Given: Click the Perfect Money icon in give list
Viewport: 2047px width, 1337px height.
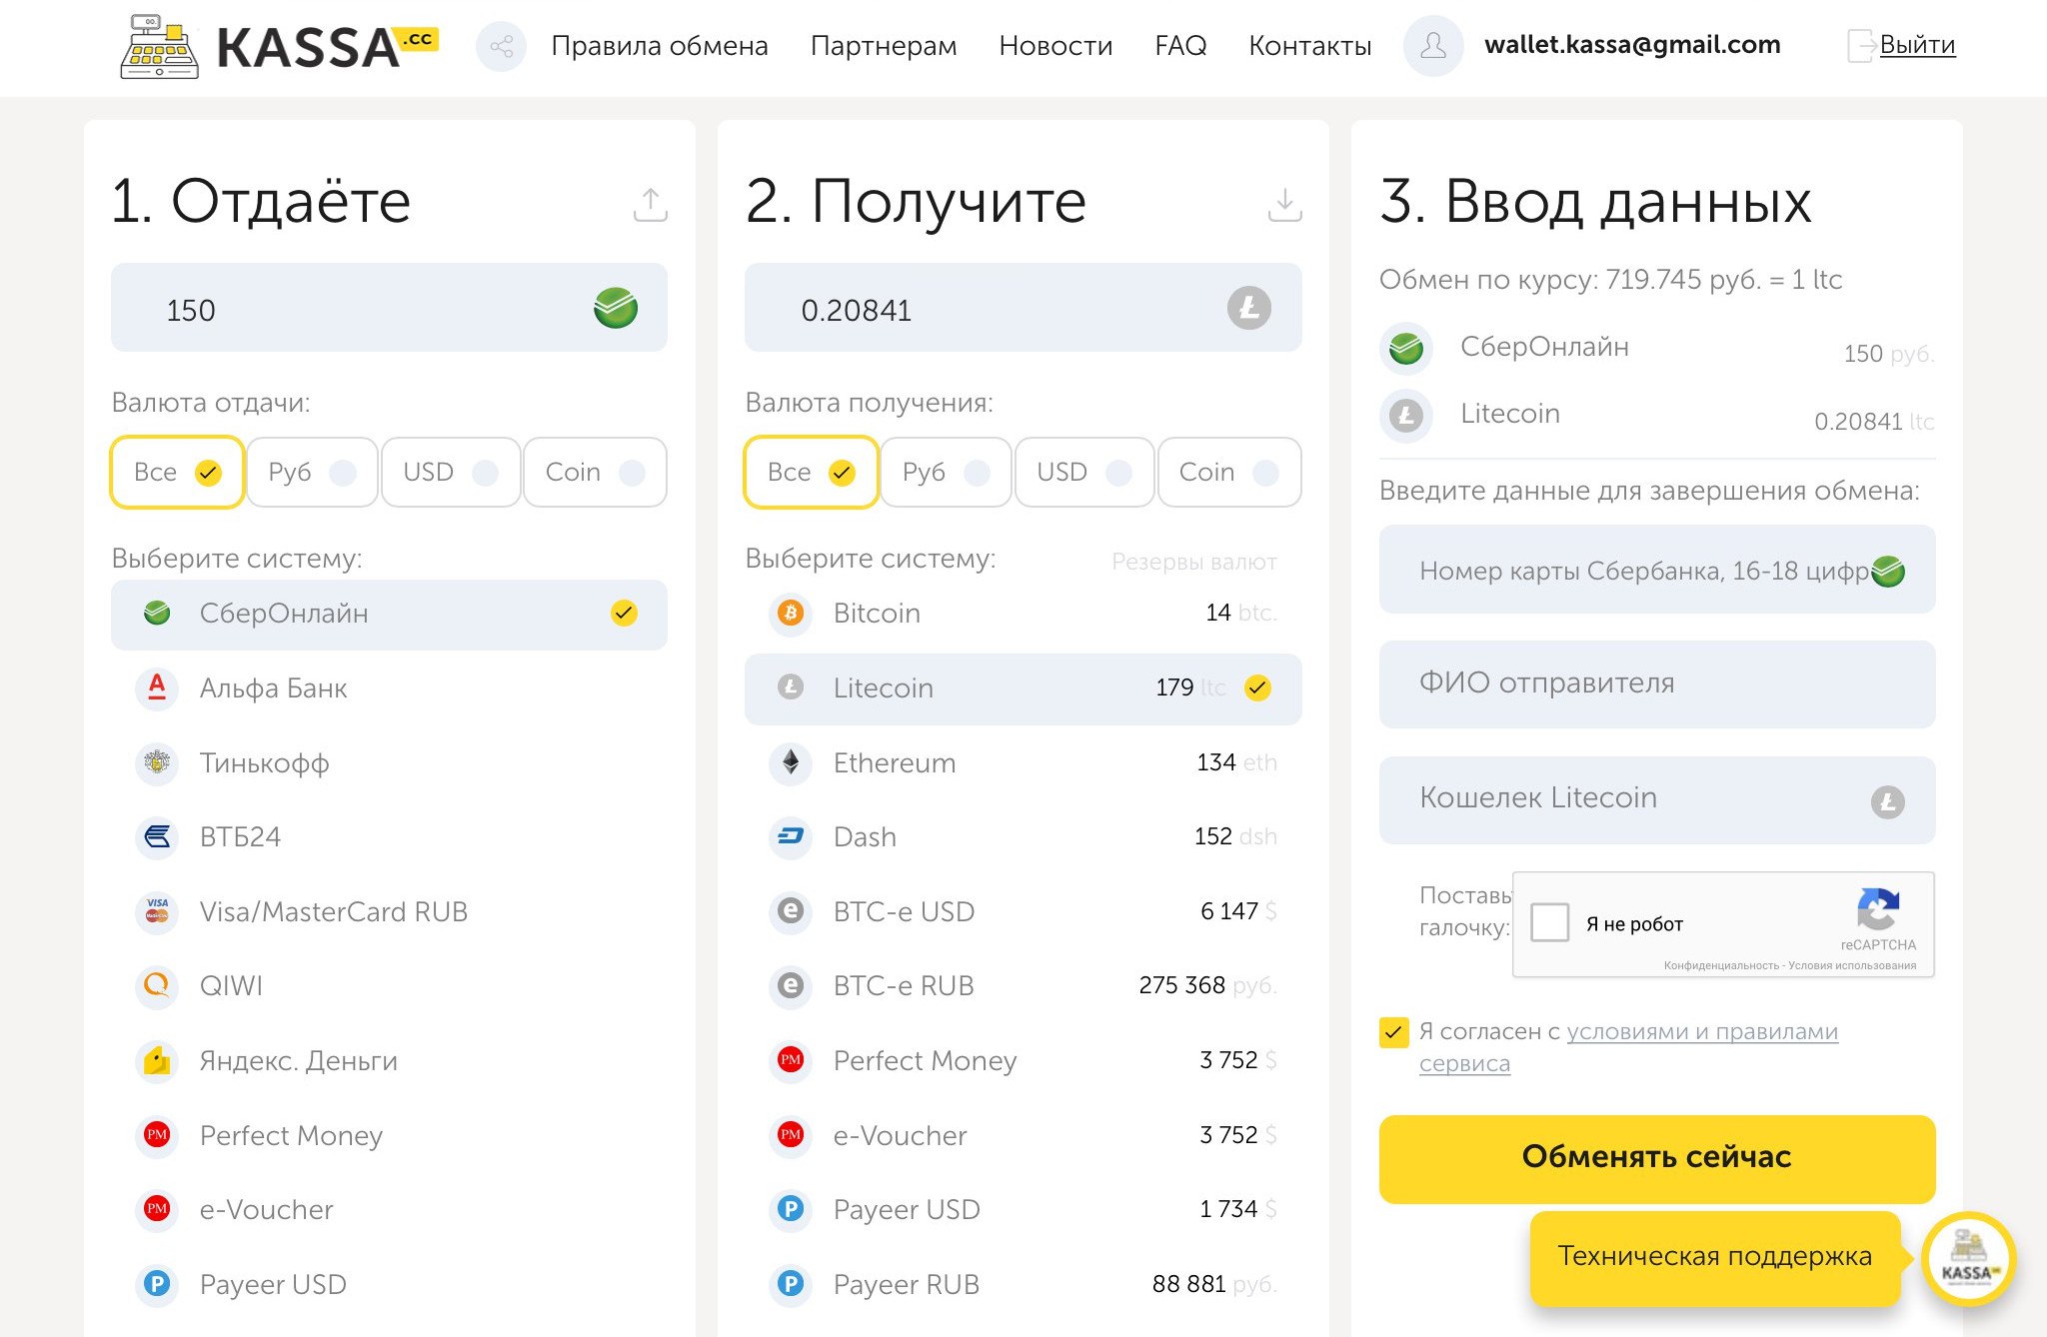Looking at the screenshot, I should point(157,1134).
